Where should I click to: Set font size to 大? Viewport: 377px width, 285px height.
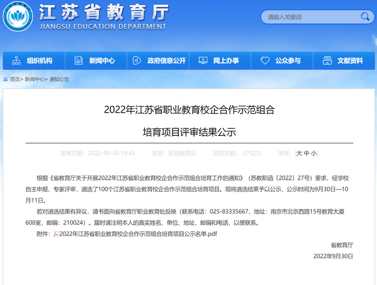(x=299, y=153)
